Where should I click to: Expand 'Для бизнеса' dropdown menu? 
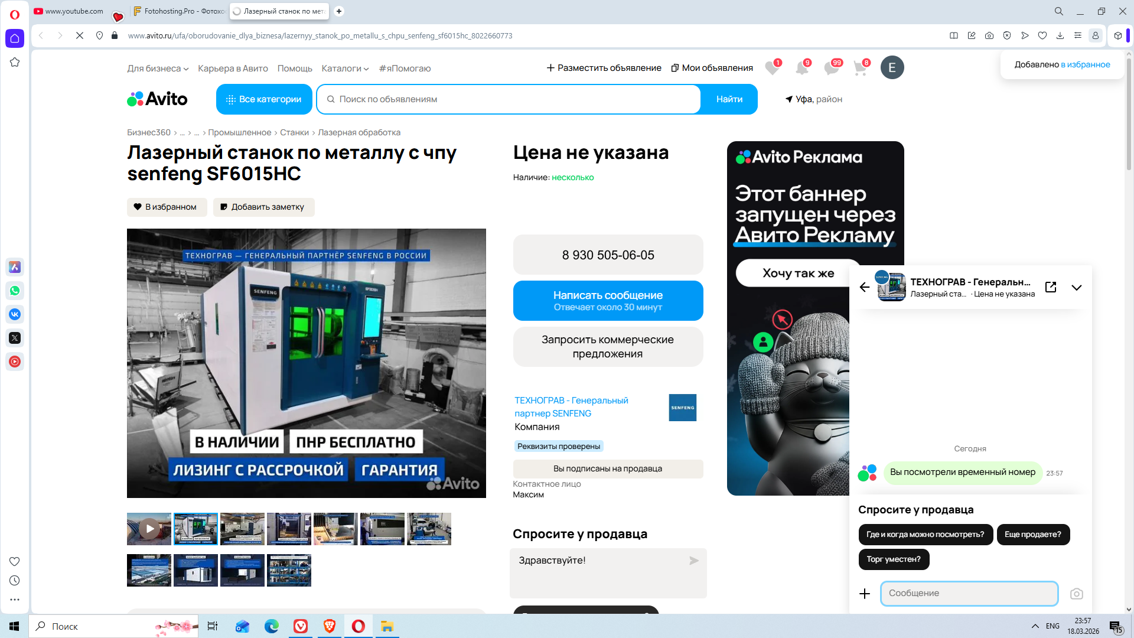click(158, 69)
